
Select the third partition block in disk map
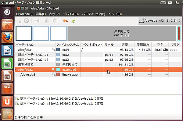[x=58, y=33]
